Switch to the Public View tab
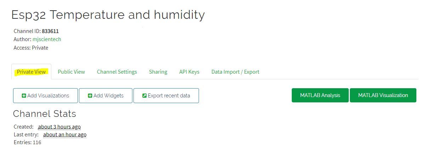 [71, 72]
